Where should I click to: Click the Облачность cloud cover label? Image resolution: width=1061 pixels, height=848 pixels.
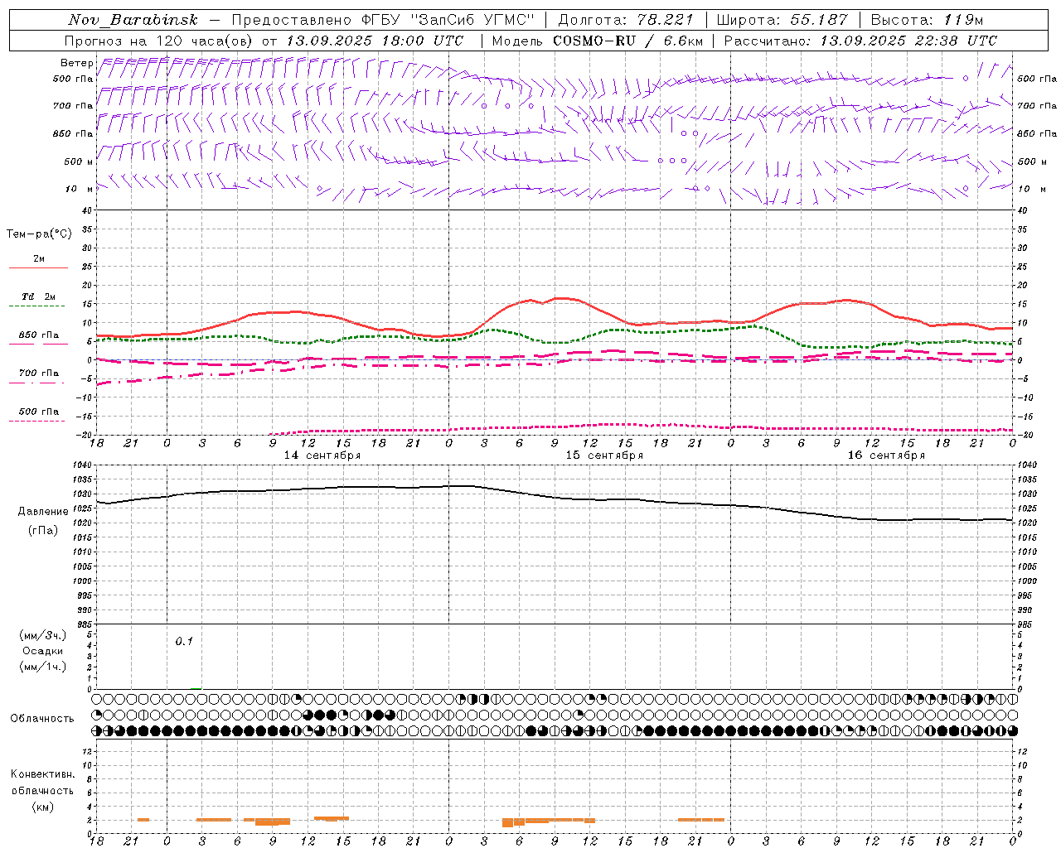coord(42,719)
